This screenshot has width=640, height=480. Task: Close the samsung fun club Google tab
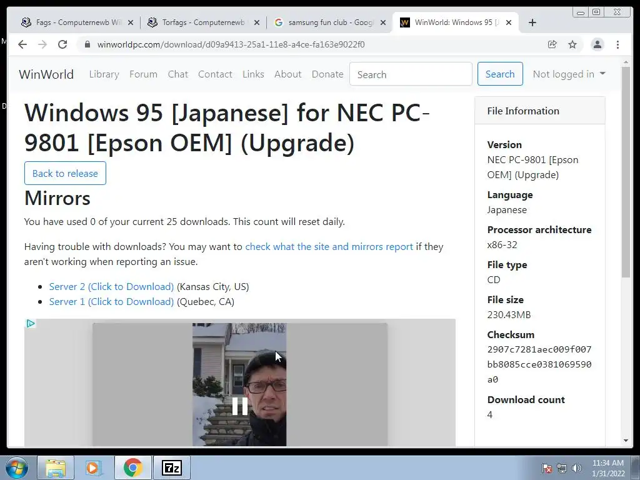(383, 22)
